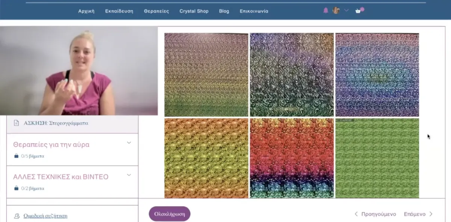Screen dimensions: 451x222
Task: Open the red-blue gradient stereogram thumbnail
Action: [x=292, y=158]
